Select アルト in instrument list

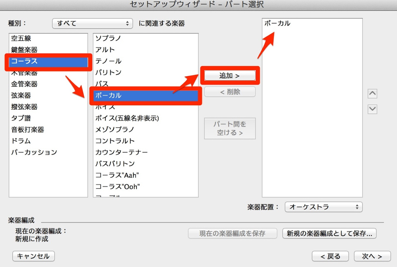coord(146,50)
